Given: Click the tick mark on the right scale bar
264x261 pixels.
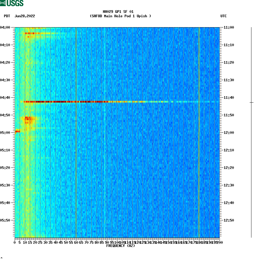Looking at the screenshot, I should (x=251, y=102).
